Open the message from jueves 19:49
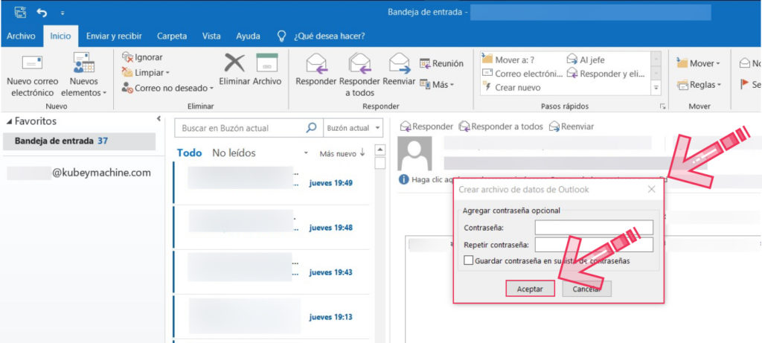The width and height of the screenshot is (762, 343). pyautogui.click(x=271, y=182)
